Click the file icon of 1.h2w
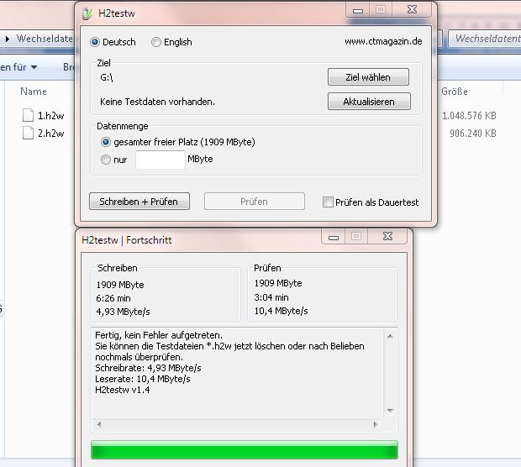The image size is (521, 467). click(28, 115)
